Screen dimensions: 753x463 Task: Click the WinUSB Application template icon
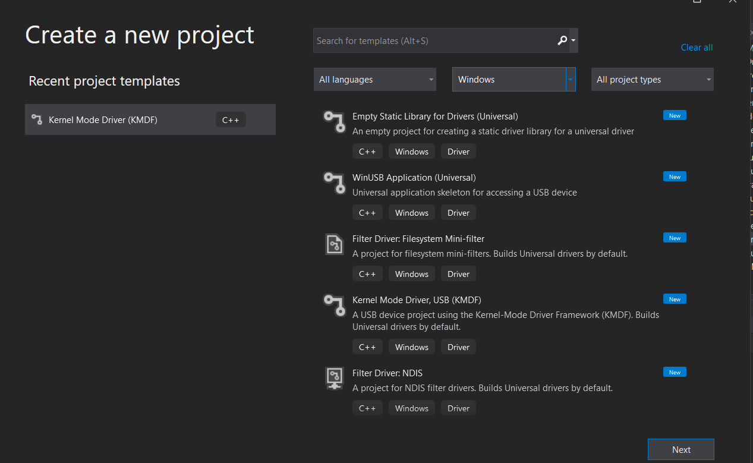334,182
